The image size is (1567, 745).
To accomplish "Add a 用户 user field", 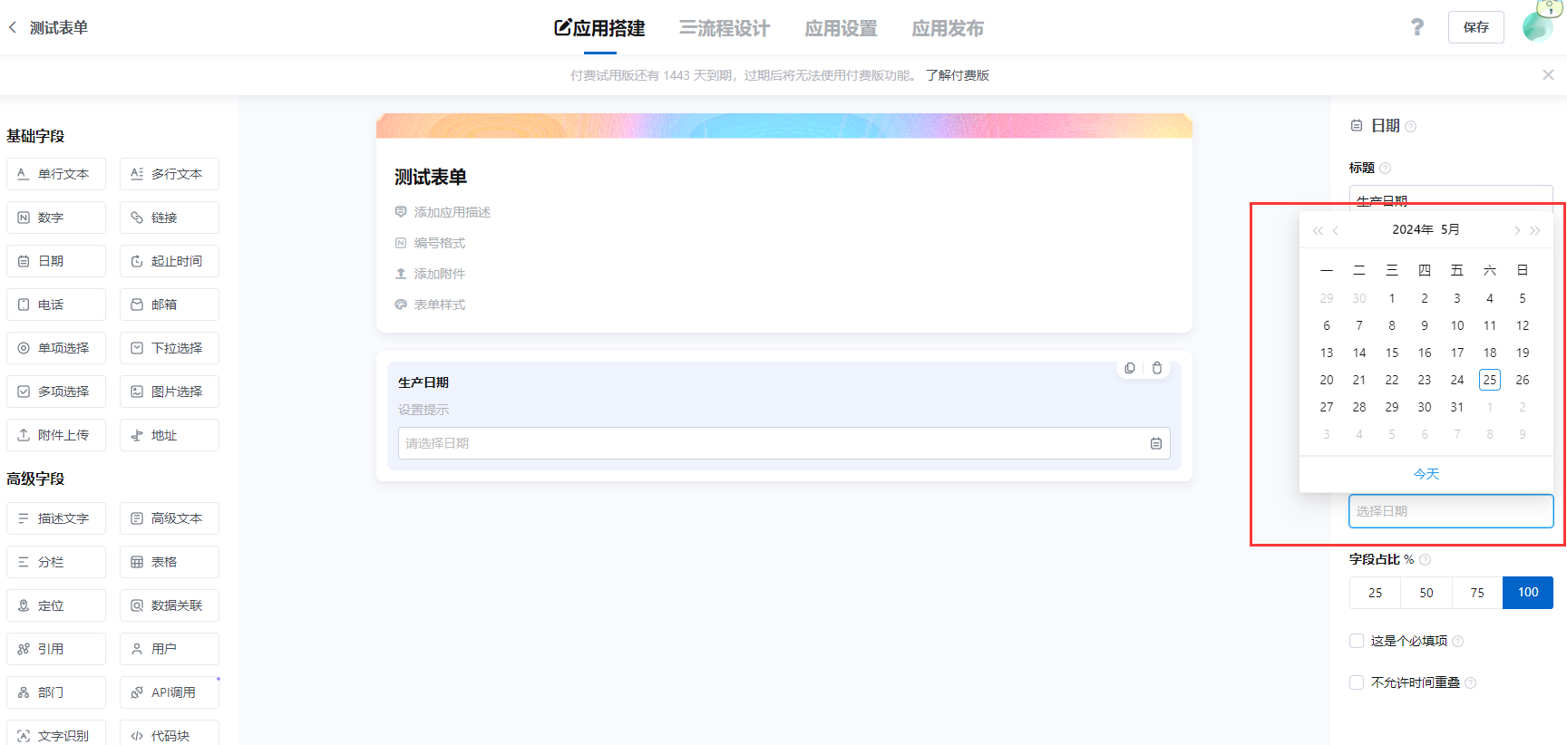I will 170,649.
